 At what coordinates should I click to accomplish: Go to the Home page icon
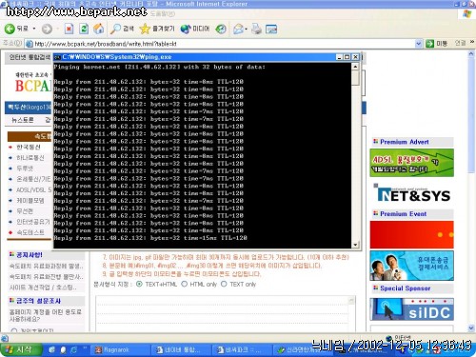(99, 29)
